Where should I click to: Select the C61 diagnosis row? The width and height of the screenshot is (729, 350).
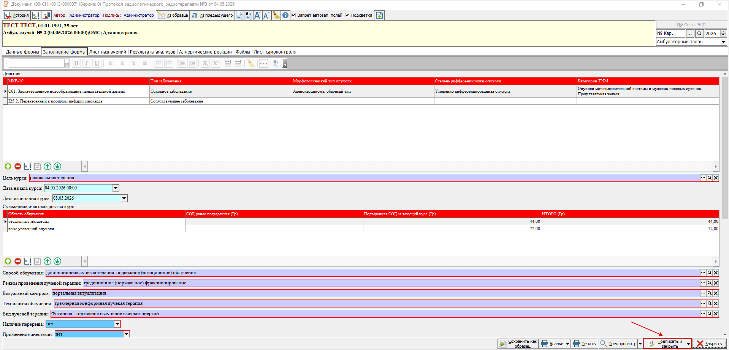coord(361,91)
